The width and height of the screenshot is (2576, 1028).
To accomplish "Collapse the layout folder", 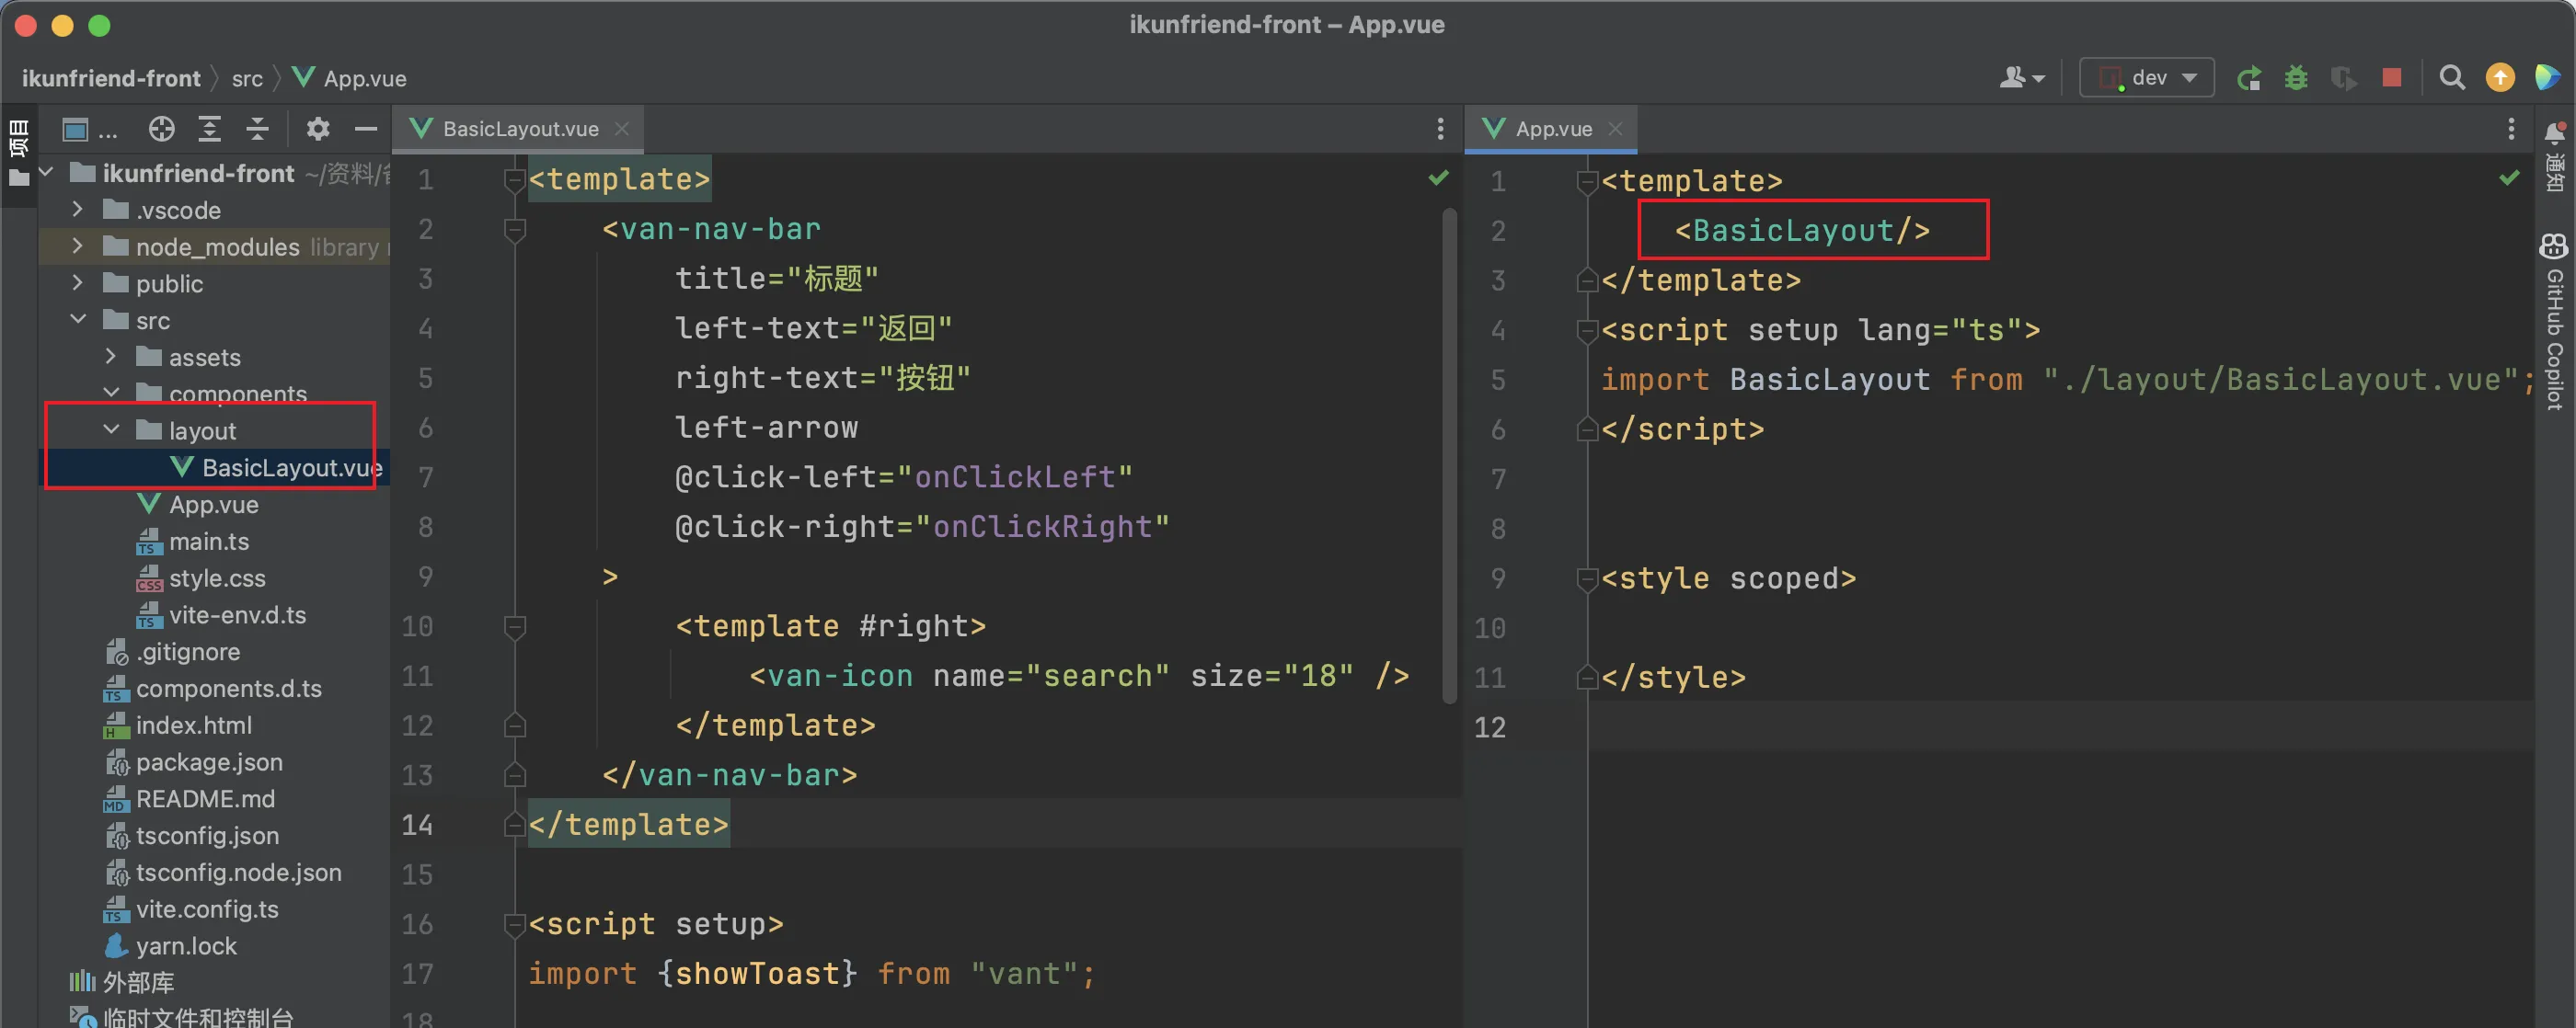I will click(x=111, y=429).
